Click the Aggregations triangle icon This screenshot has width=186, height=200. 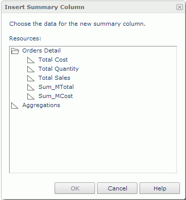tap(15, 106)
